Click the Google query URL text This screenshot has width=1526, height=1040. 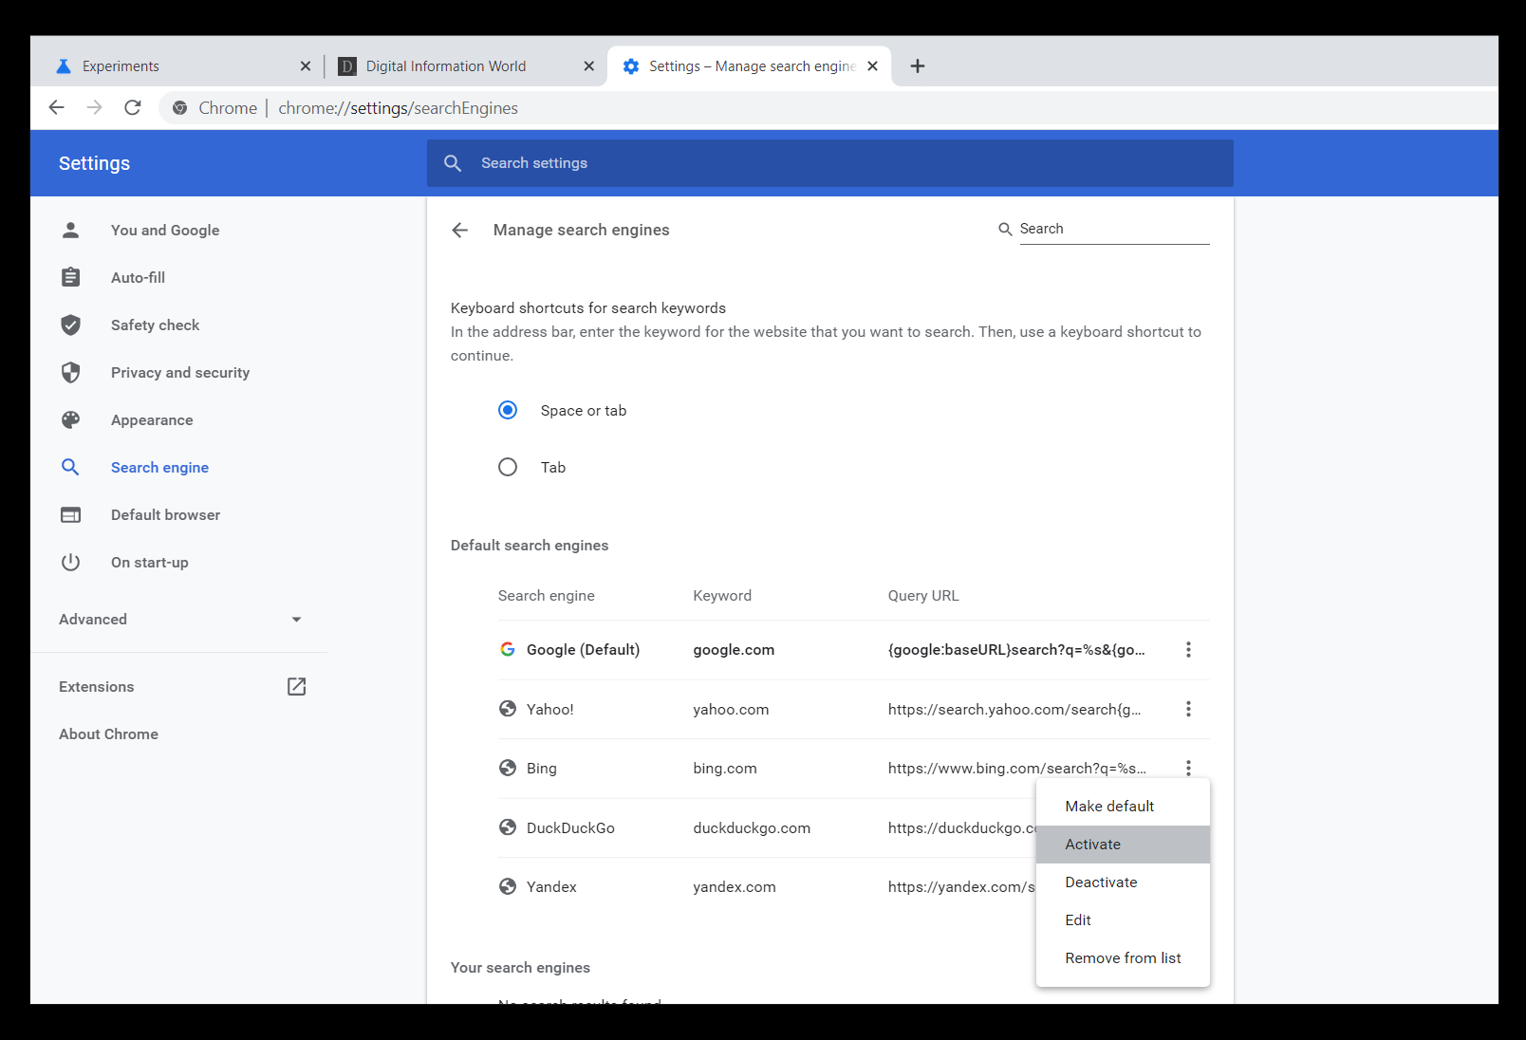click(1016, 649)
